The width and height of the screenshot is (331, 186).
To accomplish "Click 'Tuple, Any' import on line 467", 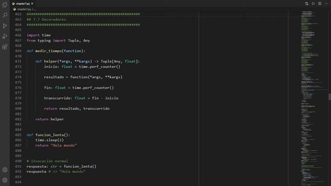I will click(79, 40).
